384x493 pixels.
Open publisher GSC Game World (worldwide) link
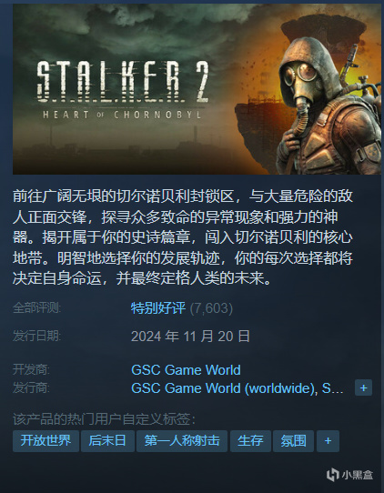tap(224, 388)
